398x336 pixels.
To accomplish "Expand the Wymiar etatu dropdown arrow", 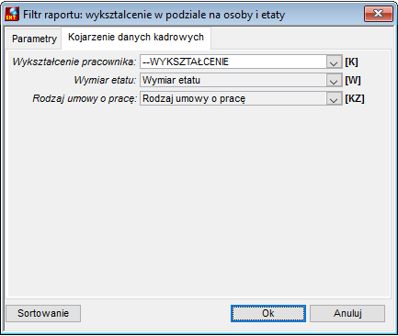I will (x=334, y=81).
